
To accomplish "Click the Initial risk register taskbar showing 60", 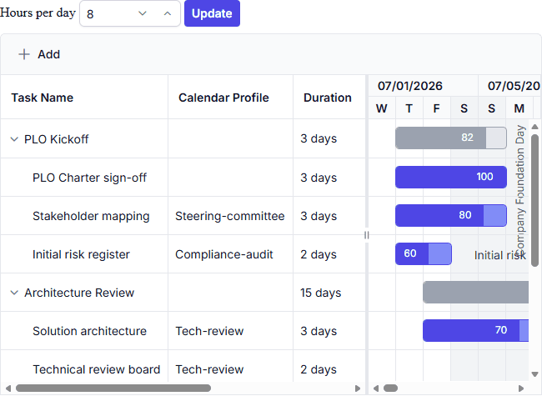I will [x=424, y=253].
